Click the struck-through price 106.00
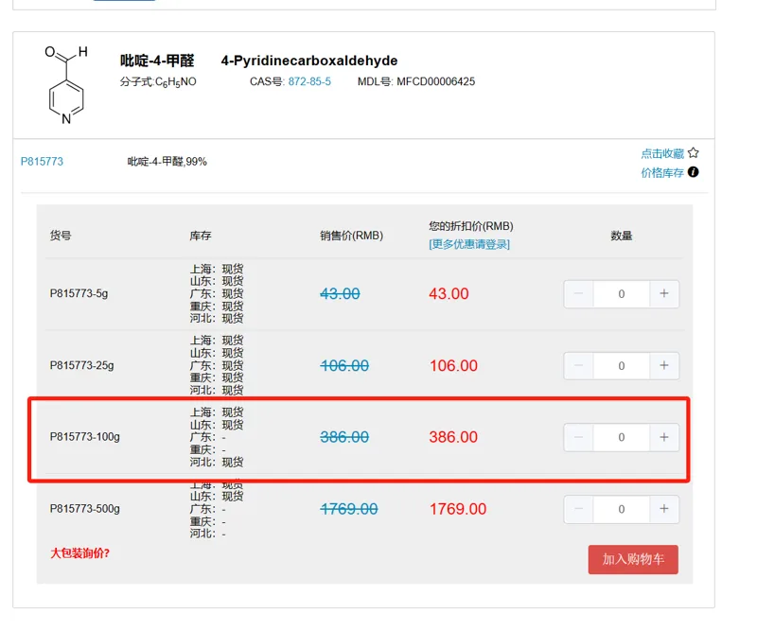The width and height of the screenshot is (757, 631). tap(344, 366)
